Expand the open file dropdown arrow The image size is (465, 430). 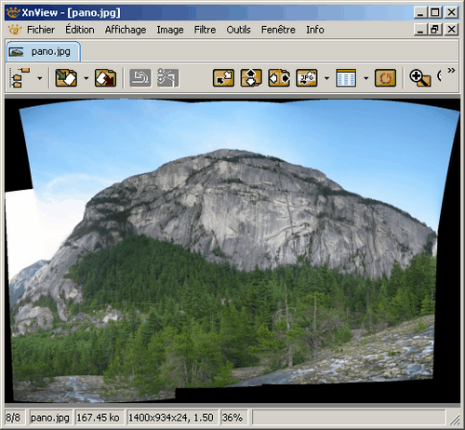86,78
